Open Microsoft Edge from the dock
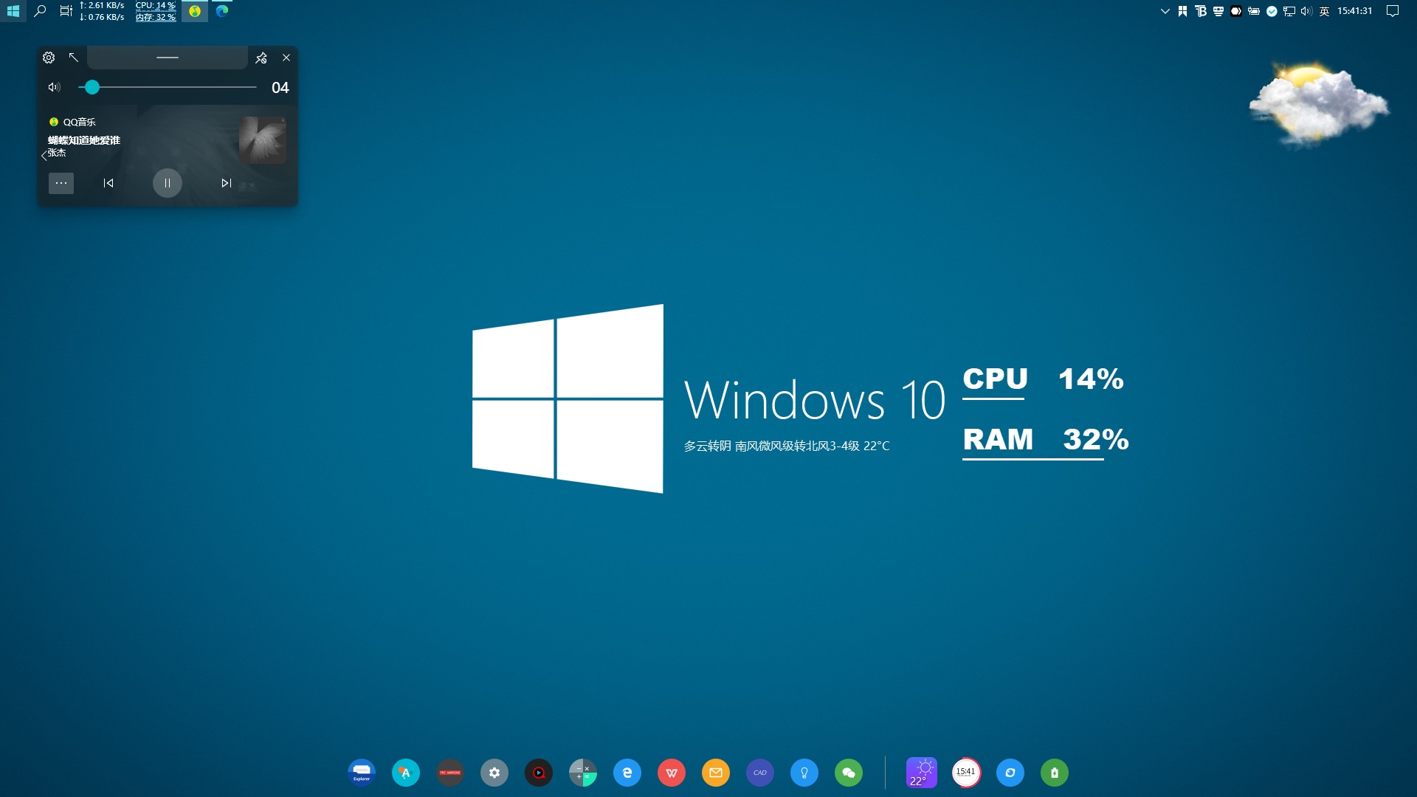The image size is (1417, 797). (627, 773)
